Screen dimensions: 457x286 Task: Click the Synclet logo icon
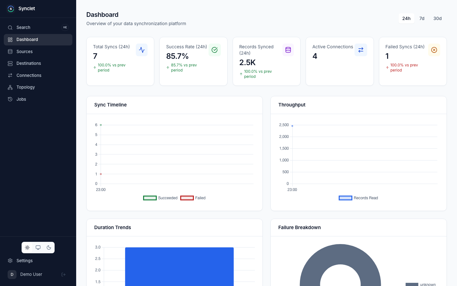coord(11,9)
